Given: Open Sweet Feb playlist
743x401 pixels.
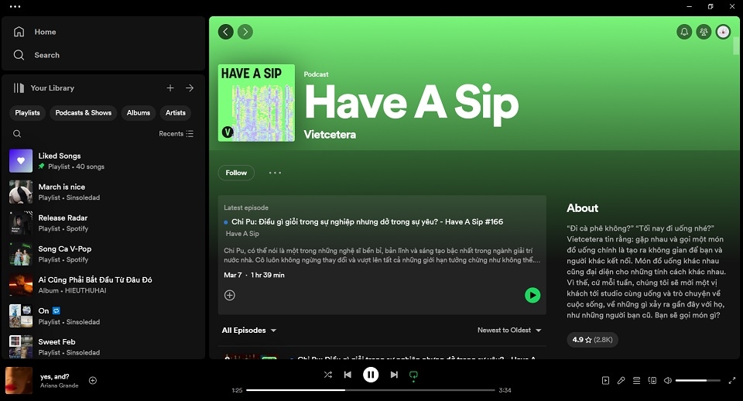Looking at the screenshot, I should (x=103, y=347).
